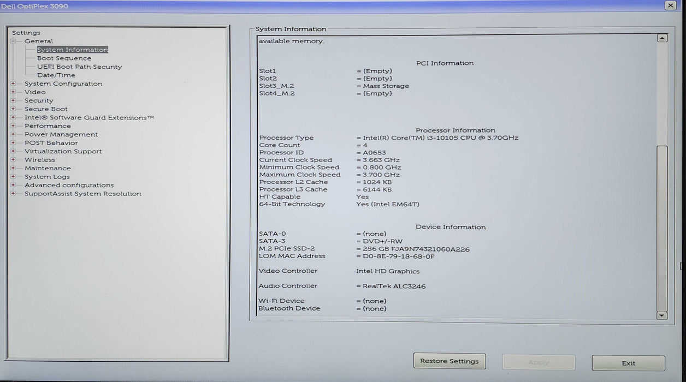Click the Maximum Clock Speed value

(381, 175)
